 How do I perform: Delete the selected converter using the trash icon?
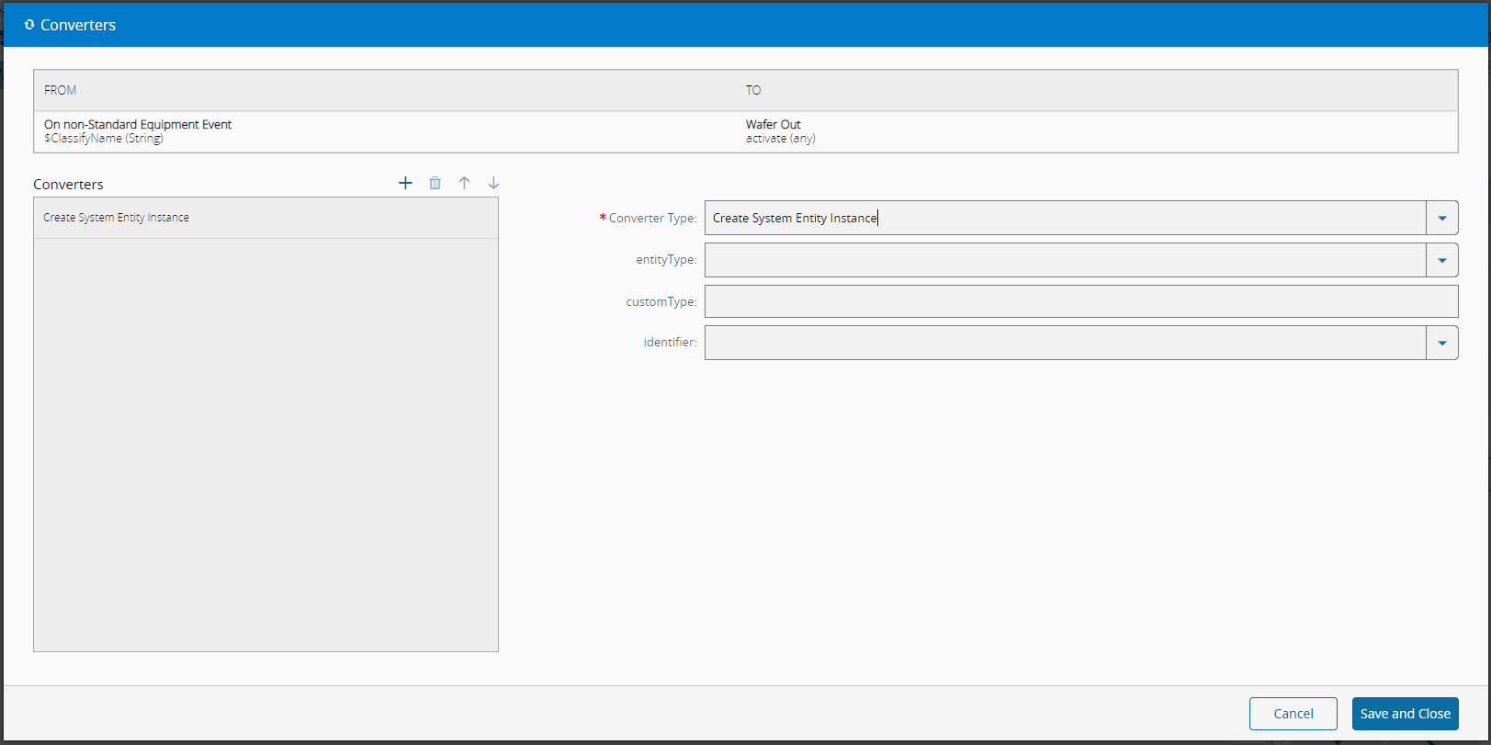(435, 183)
